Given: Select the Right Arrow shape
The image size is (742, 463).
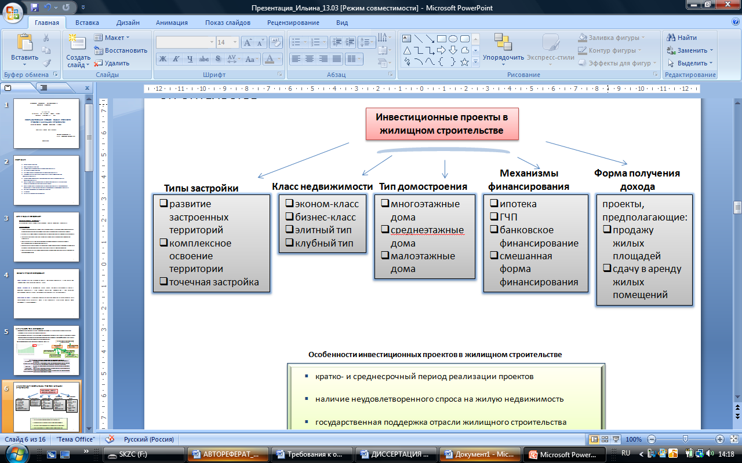Looking at the screenshot, I should click(x=441, y=50).
